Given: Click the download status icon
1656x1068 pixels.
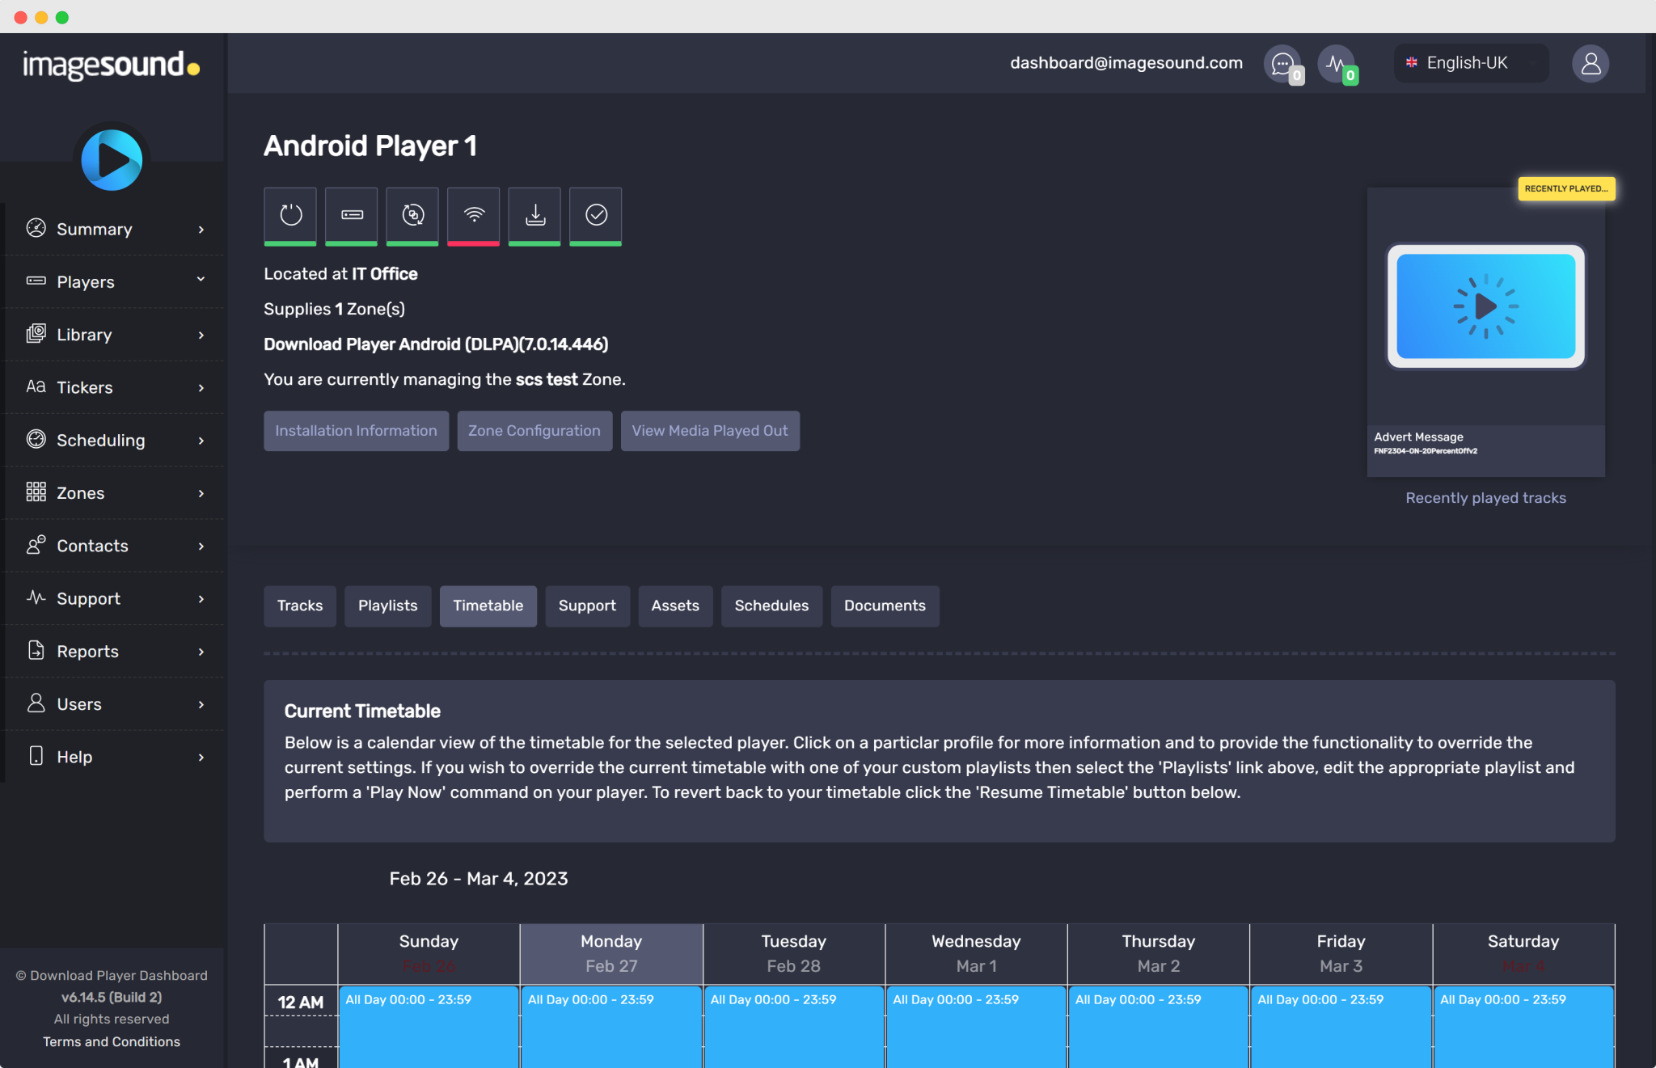Looking at the screenshot, I should [x=534, y=215].
